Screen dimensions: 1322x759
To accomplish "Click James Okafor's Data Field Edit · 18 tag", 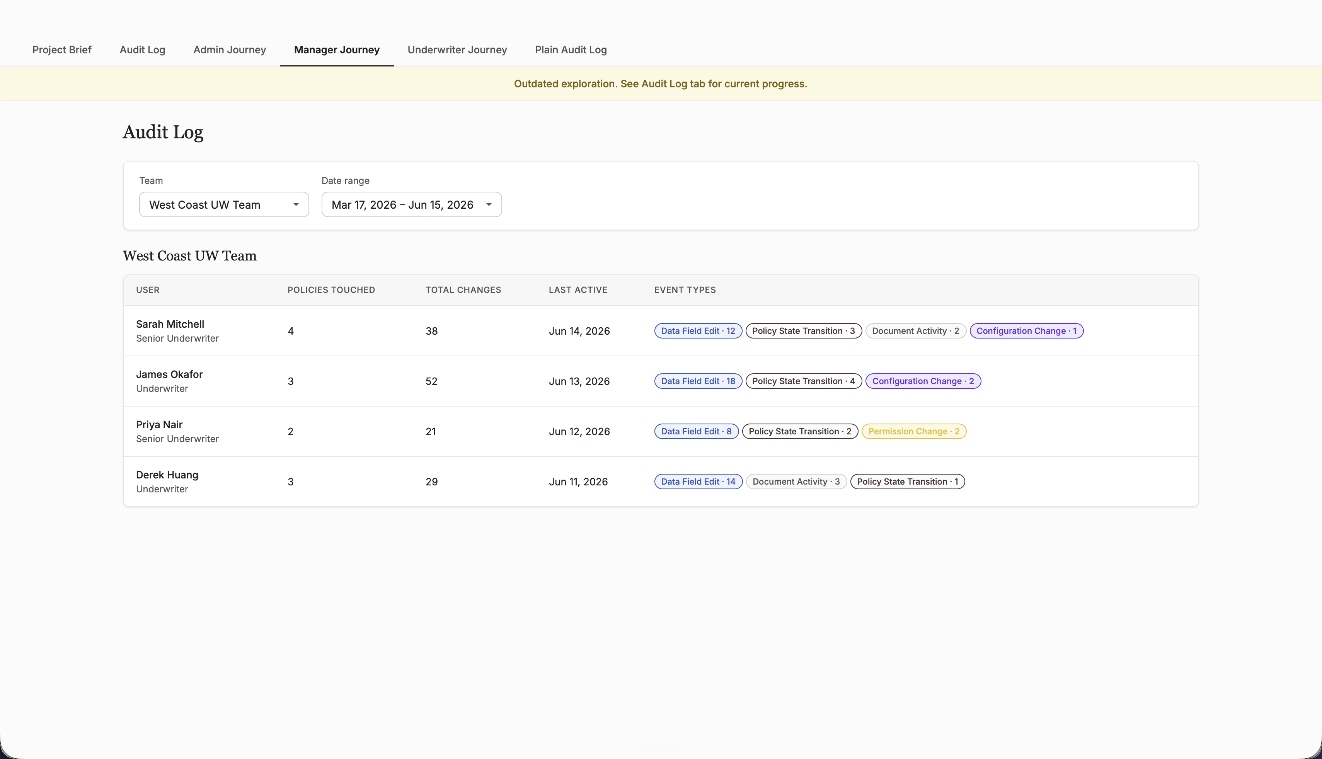I will coord(698,381).
